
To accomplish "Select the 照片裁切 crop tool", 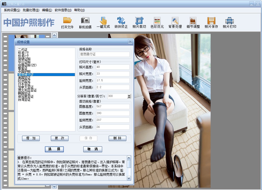I will point(139,21).
